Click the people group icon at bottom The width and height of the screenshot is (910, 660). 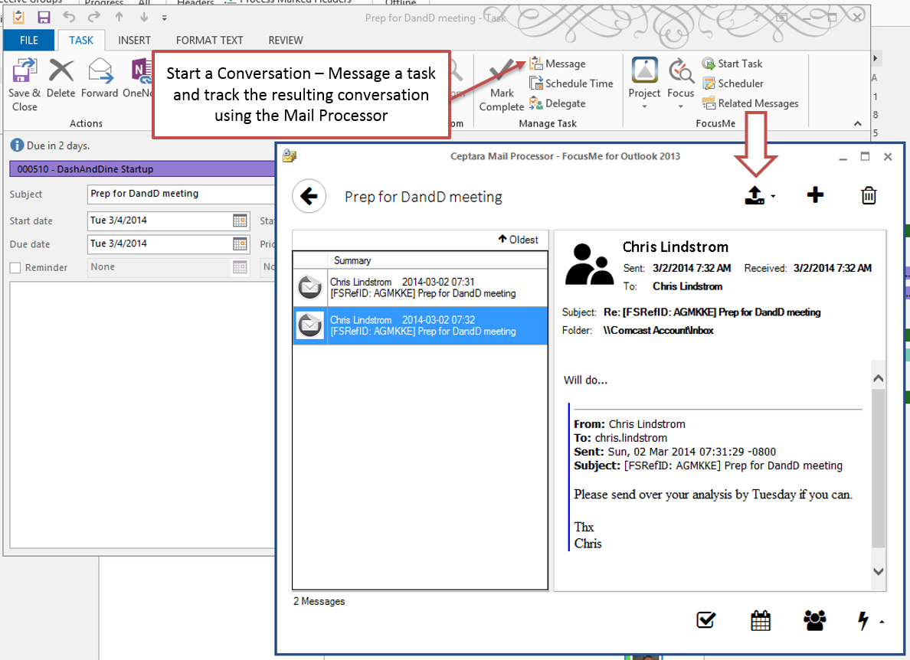coord(814,620)
